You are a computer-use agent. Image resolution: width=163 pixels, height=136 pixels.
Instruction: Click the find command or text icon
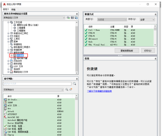point(67,89)
